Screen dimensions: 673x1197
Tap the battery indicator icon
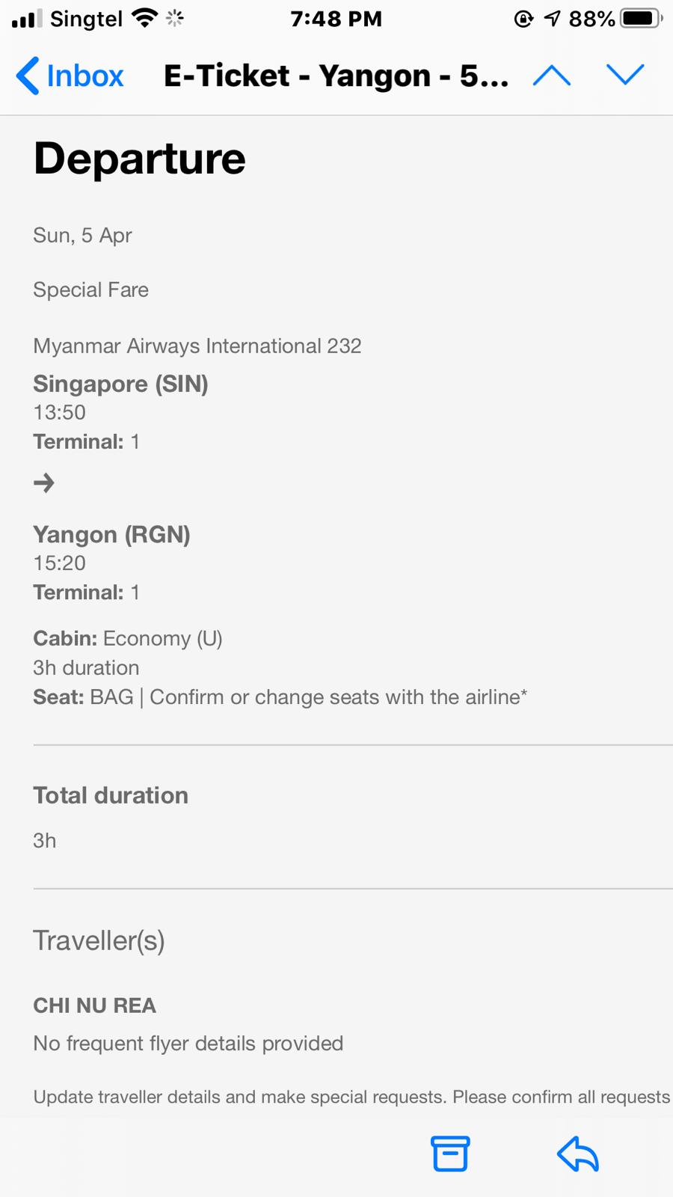pos(642,18)
